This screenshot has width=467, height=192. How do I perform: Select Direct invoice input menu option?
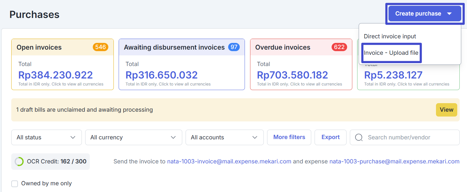(390, 37)
